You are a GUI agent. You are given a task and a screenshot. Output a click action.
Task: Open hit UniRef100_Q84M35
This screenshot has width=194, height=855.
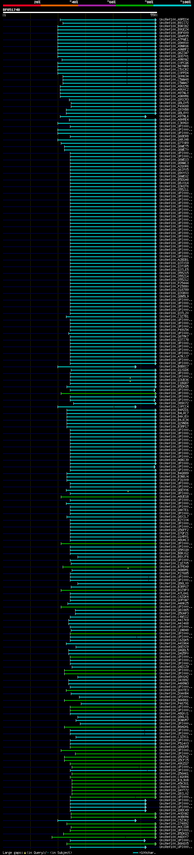point(174,36)
